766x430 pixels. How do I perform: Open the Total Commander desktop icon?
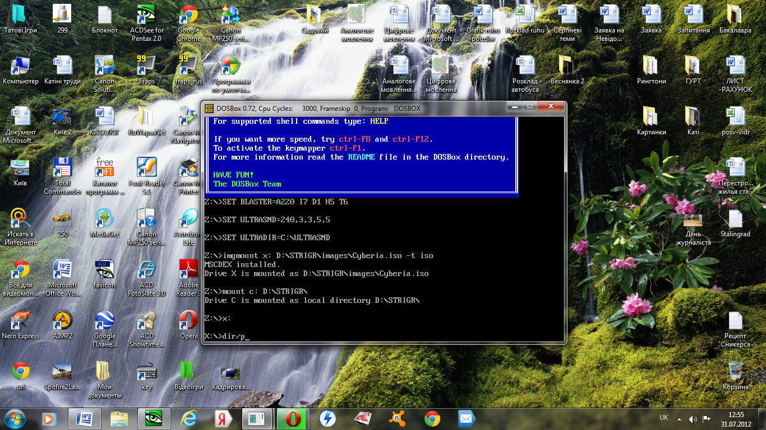(63, 176)
